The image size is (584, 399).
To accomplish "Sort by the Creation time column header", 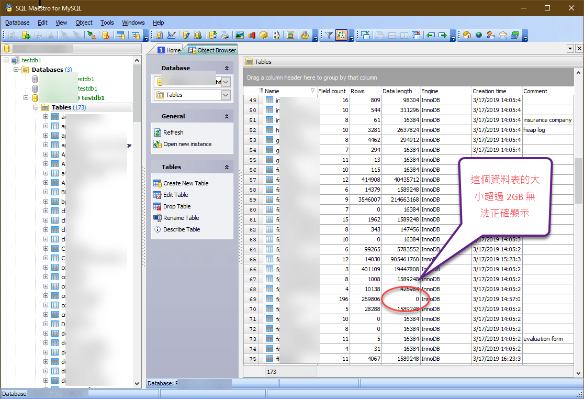I will 497,91.
